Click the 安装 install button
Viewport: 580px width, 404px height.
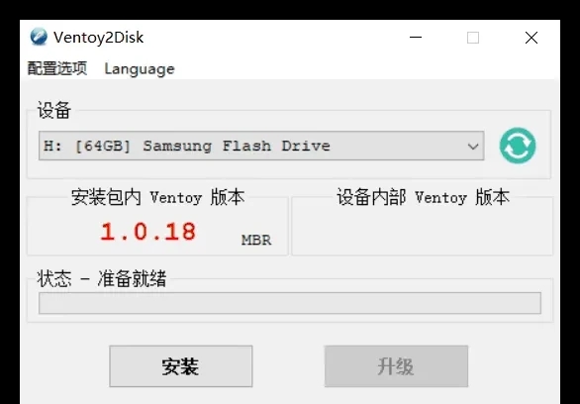pyautogui.click(x=181, y=366)
